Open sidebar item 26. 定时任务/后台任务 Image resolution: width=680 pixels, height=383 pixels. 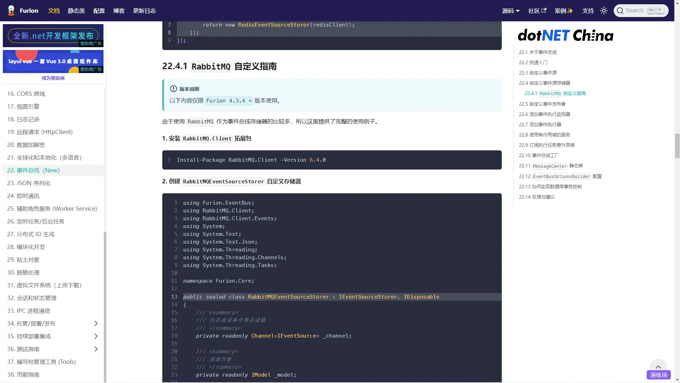tap(53, 221)
